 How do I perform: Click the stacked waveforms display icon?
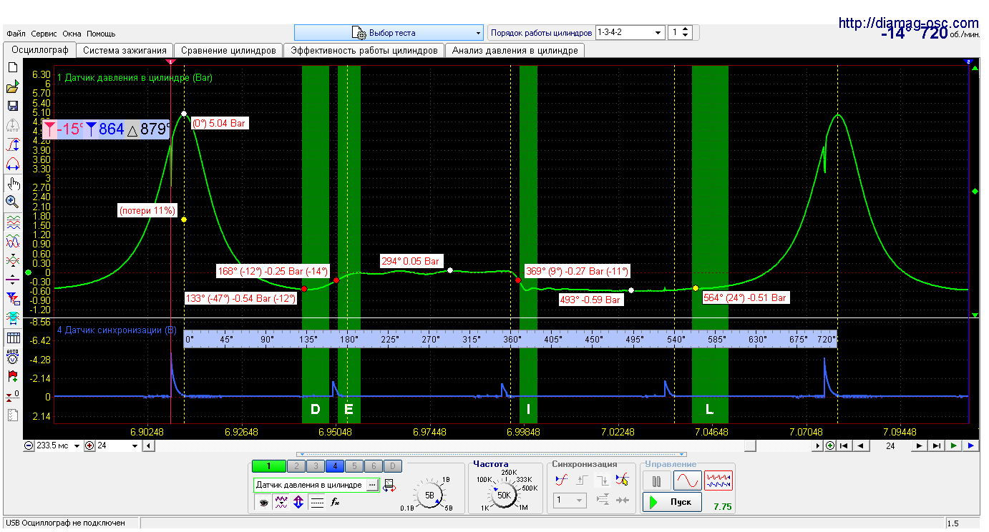click(x=12, y=222)
